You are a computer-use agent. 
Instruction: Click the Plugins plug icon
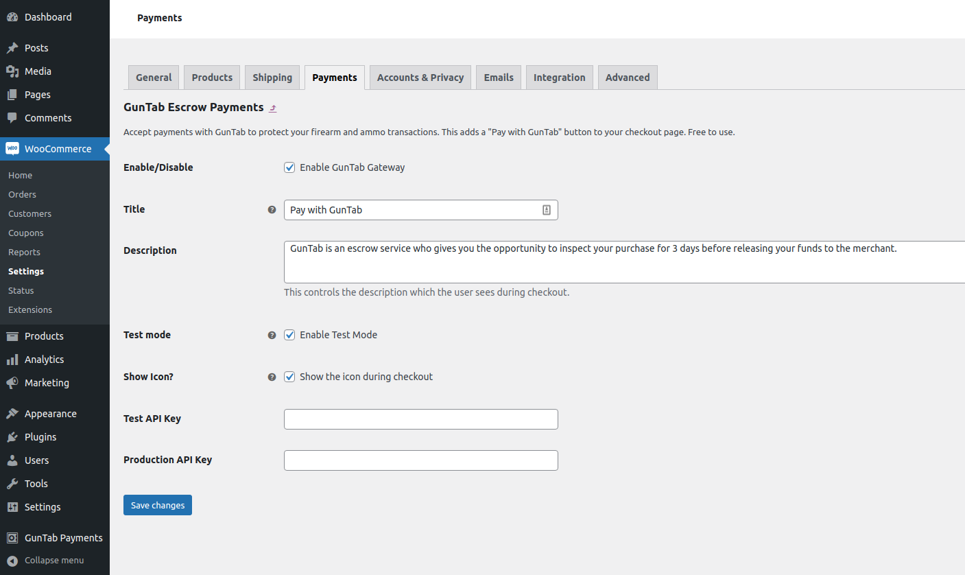pos(12,437)
